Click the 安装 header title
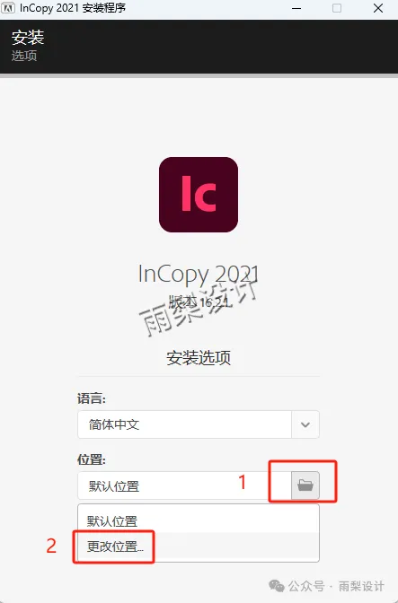This screenshot has height=603, width=398. 28,38
